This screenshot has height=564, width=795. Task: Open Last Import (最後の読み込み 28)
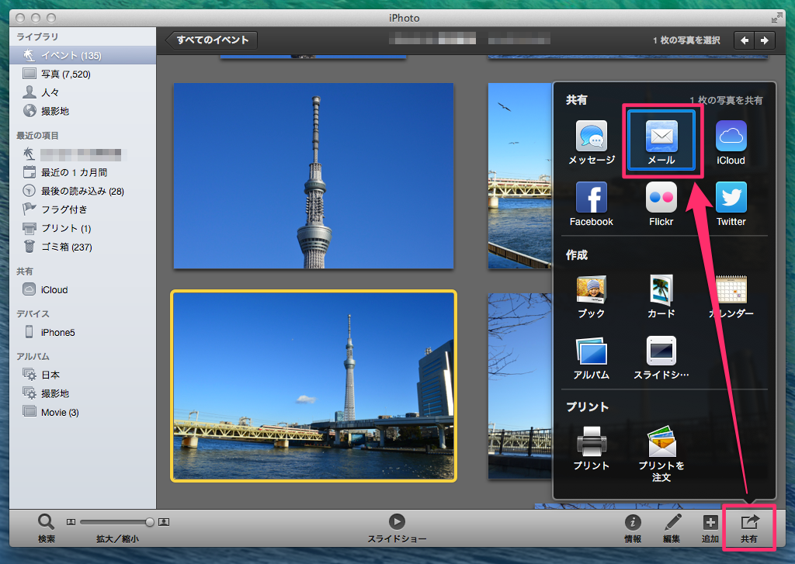pos(82,191)
